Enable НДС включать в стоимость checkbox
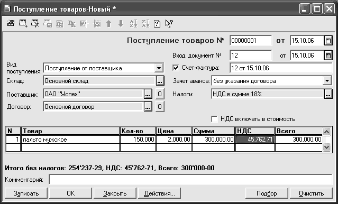The height and width of the screenshot is (204, 338). tap(214, 119)
